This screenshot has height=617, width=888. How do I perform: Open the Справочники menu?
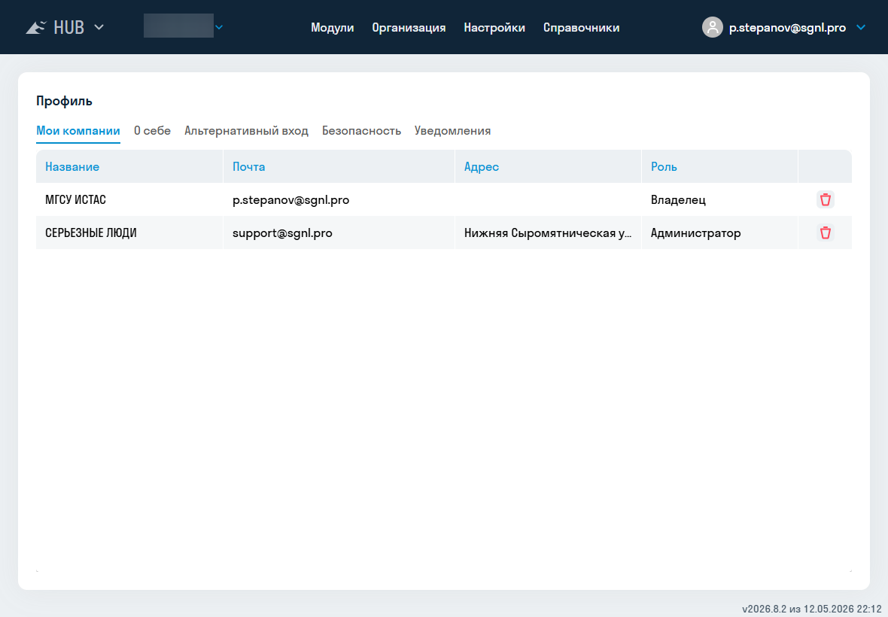point(581,28)
